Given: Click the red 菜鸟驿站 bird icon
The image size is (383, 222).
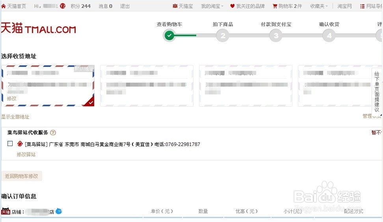Looking at the screenshot, I should click(20, 144).
